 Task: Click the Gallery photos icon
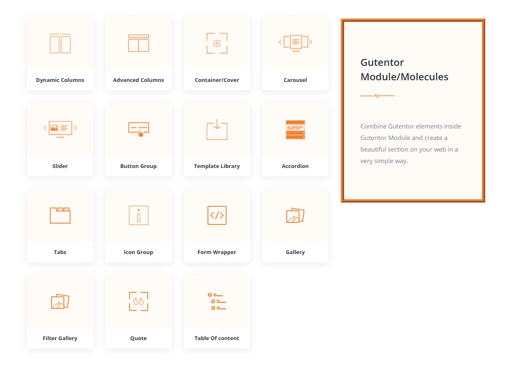pyautogui.click(x=295, y=215)
